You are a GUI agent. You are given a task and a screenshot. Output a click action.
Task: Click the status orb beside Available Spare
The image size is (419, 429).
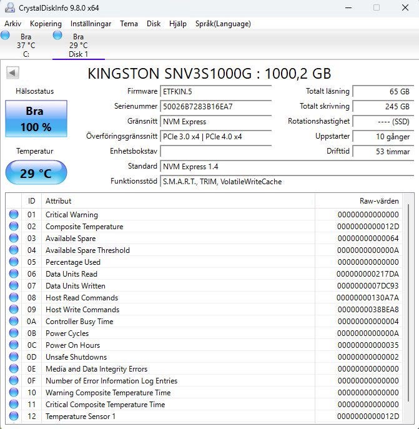[14, 239]
